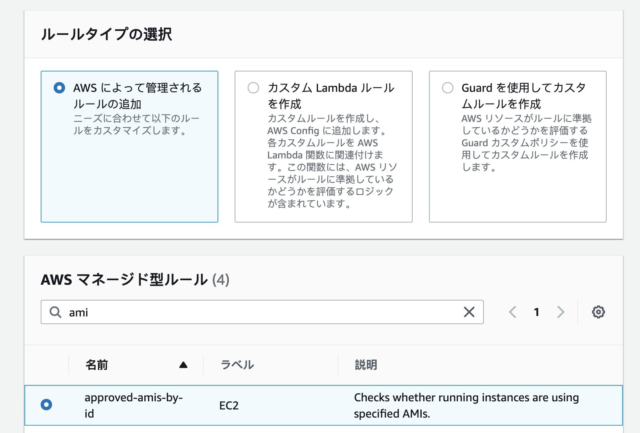Click the ラベル column header
Image resolution: width=640 pixels, height=433 pixels.
tap(237, 365)
